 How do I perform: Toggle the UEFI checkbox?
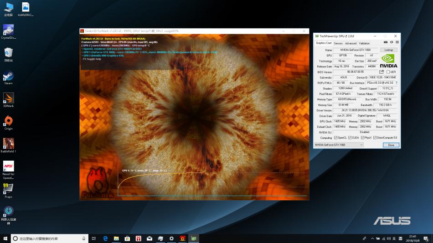pos(388,72)
